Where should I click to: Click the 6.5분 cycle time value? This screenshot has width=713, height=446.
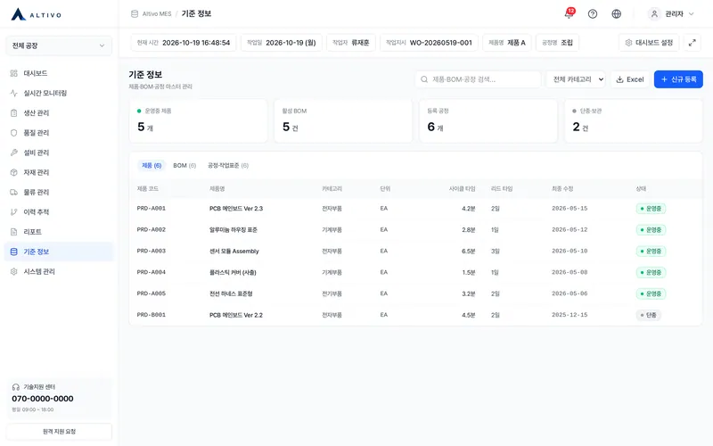[x=469, y=252]
